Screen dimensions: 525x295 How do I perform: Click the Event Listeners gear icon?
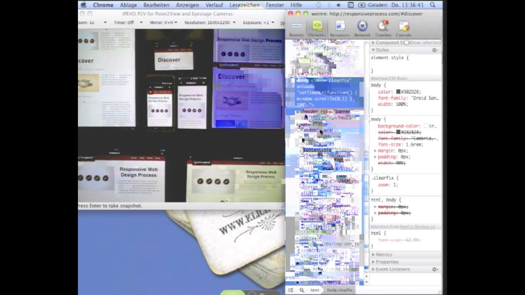tap(434, 269)
